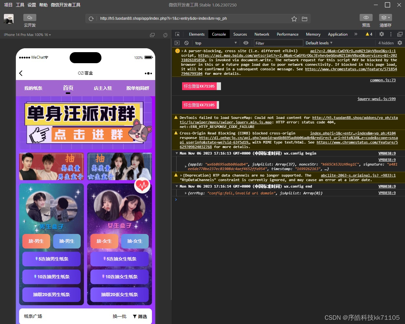The image size is (405, 324).
Task: Bookmark the URL with the star icon
Action: coord(294,19)
